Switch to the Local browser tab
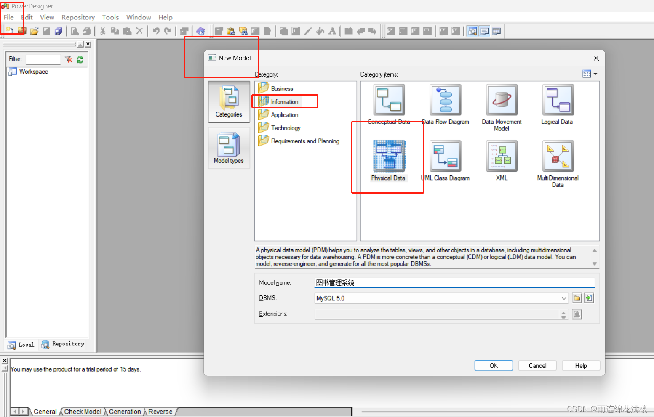The image size is (654, 417). click(21, 345)
